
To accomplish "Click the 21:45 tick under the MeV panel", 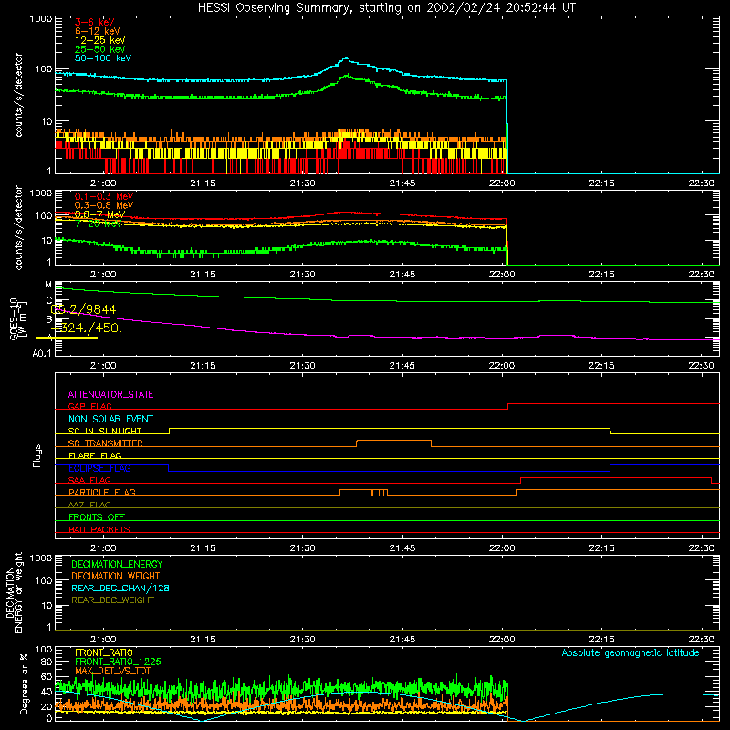I will (x=402, y=275).
